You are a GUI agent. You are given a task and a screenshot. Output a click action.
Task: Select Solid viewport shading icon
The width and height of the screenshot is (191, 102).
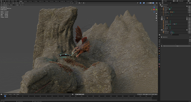click(151, 3)
